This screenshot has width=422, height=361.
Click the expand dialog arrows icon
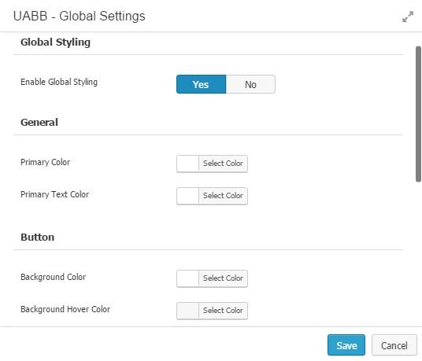pos(408,17)
